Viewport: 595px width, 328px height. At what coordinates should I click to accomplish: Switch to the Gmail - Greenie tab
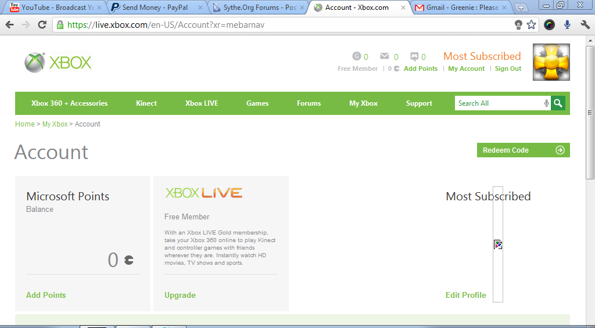click(x=461, y=8)
